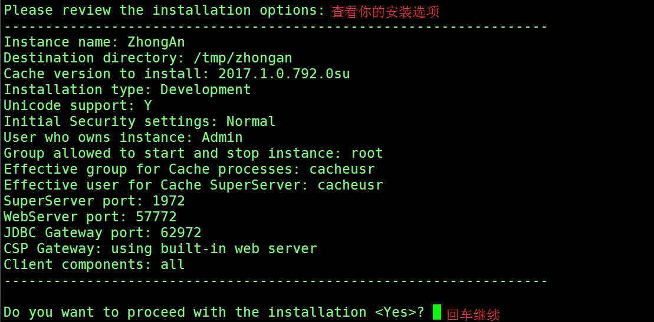The image size is (654, 322).
Task: Click the "User who owns instance: Admin" line
Action: pos(123,137)
